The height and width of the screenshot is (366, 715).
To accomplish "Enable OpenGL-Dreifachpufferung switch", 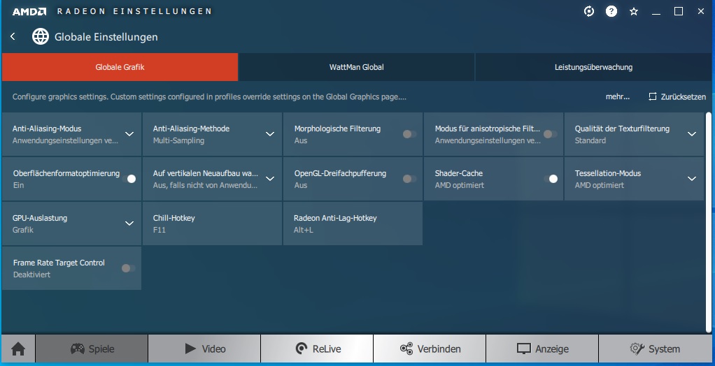I will point(409,179).
